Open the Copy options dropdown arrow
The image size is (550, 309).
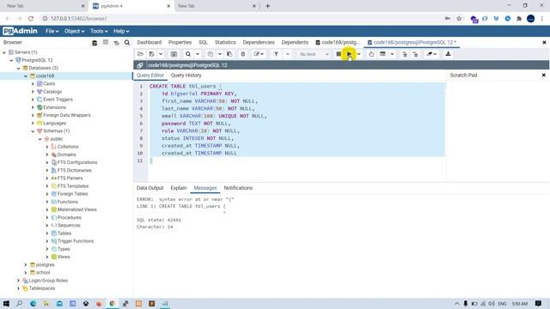pos(220,54)
